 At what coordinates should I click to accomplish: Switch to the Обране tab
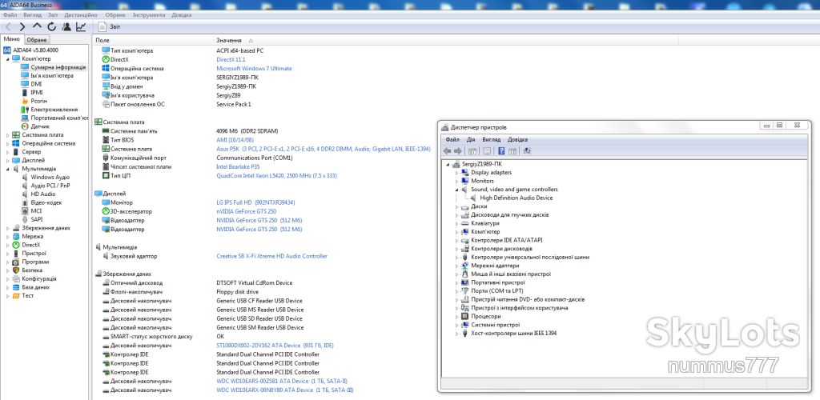37,40
